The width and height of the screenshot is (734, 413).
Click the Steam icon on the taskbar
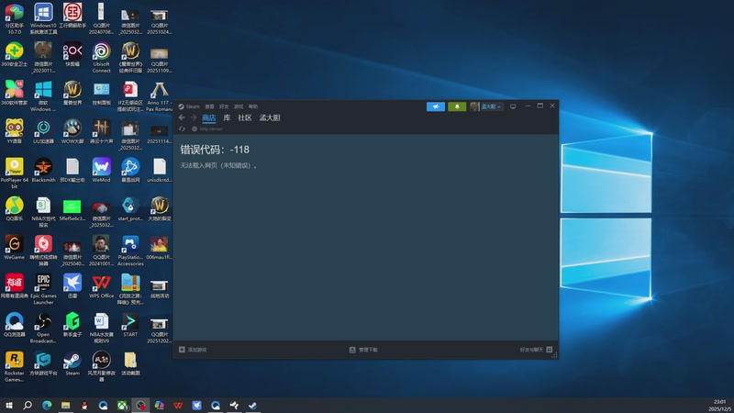253,405
